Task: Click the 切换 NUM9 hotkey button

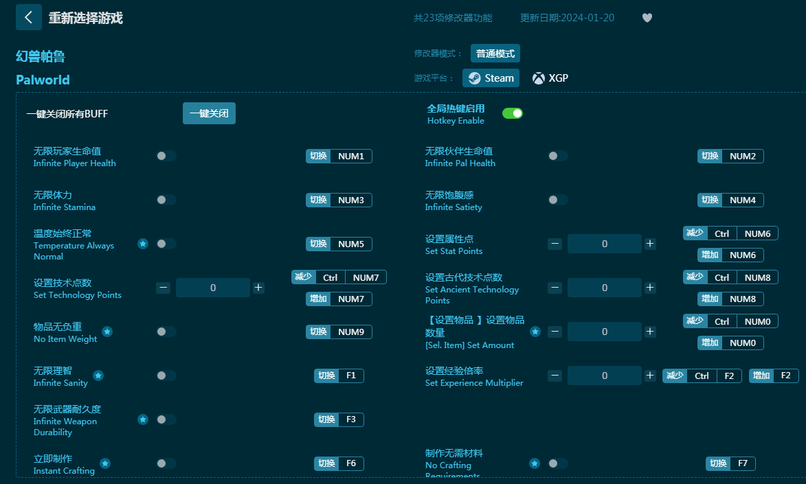Action: (x=339, y=332)
